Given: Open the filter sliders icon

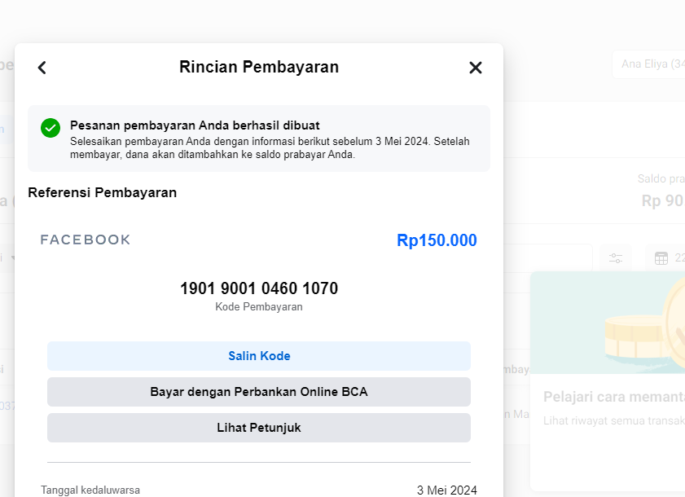Looking at the screenshot, I should coord(616,258).
